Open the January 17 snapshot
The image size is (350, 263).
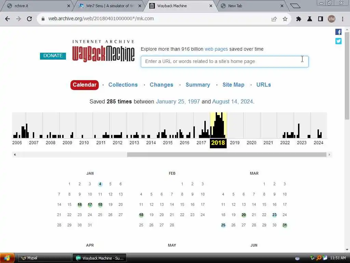click(90, 205)
